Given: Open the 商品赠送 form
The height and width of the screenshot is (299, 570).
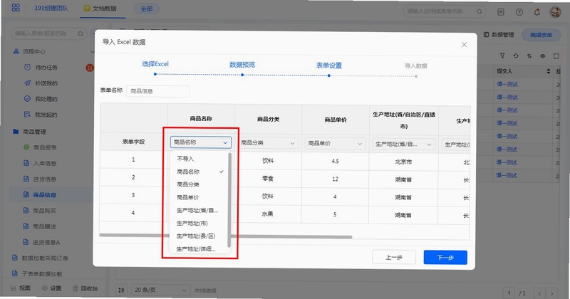Looking at the screenshot, I should click(x=45, y=226).
